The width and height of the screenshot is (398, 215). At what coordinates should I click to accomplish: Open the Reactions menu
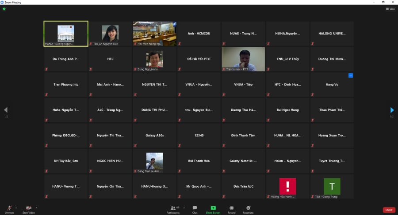click(248, 209)
